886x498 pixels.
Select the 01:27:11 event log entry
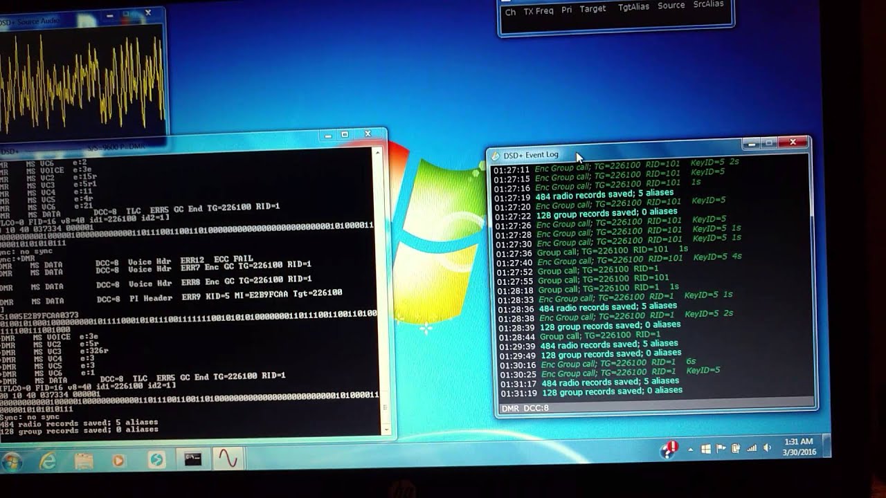(616, 166)
